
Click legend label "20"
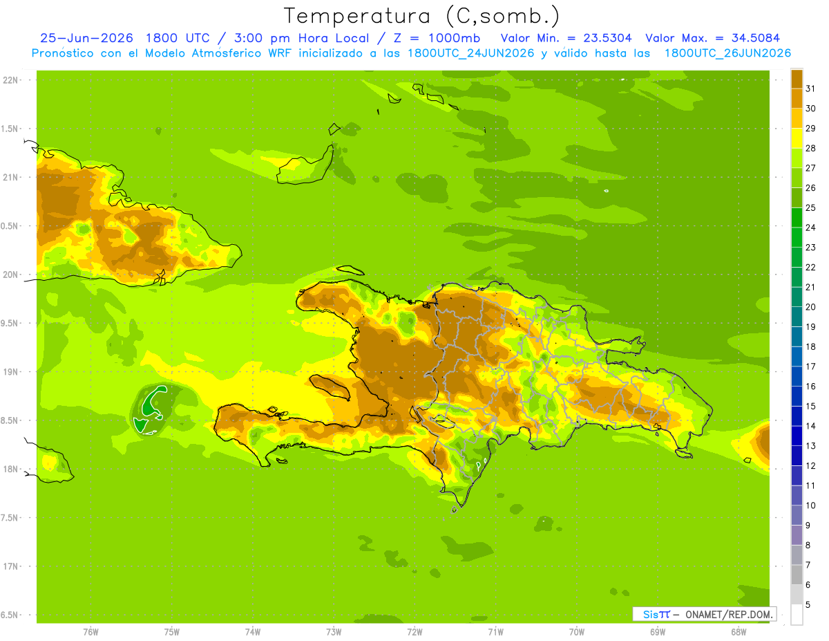click(810, 307)
